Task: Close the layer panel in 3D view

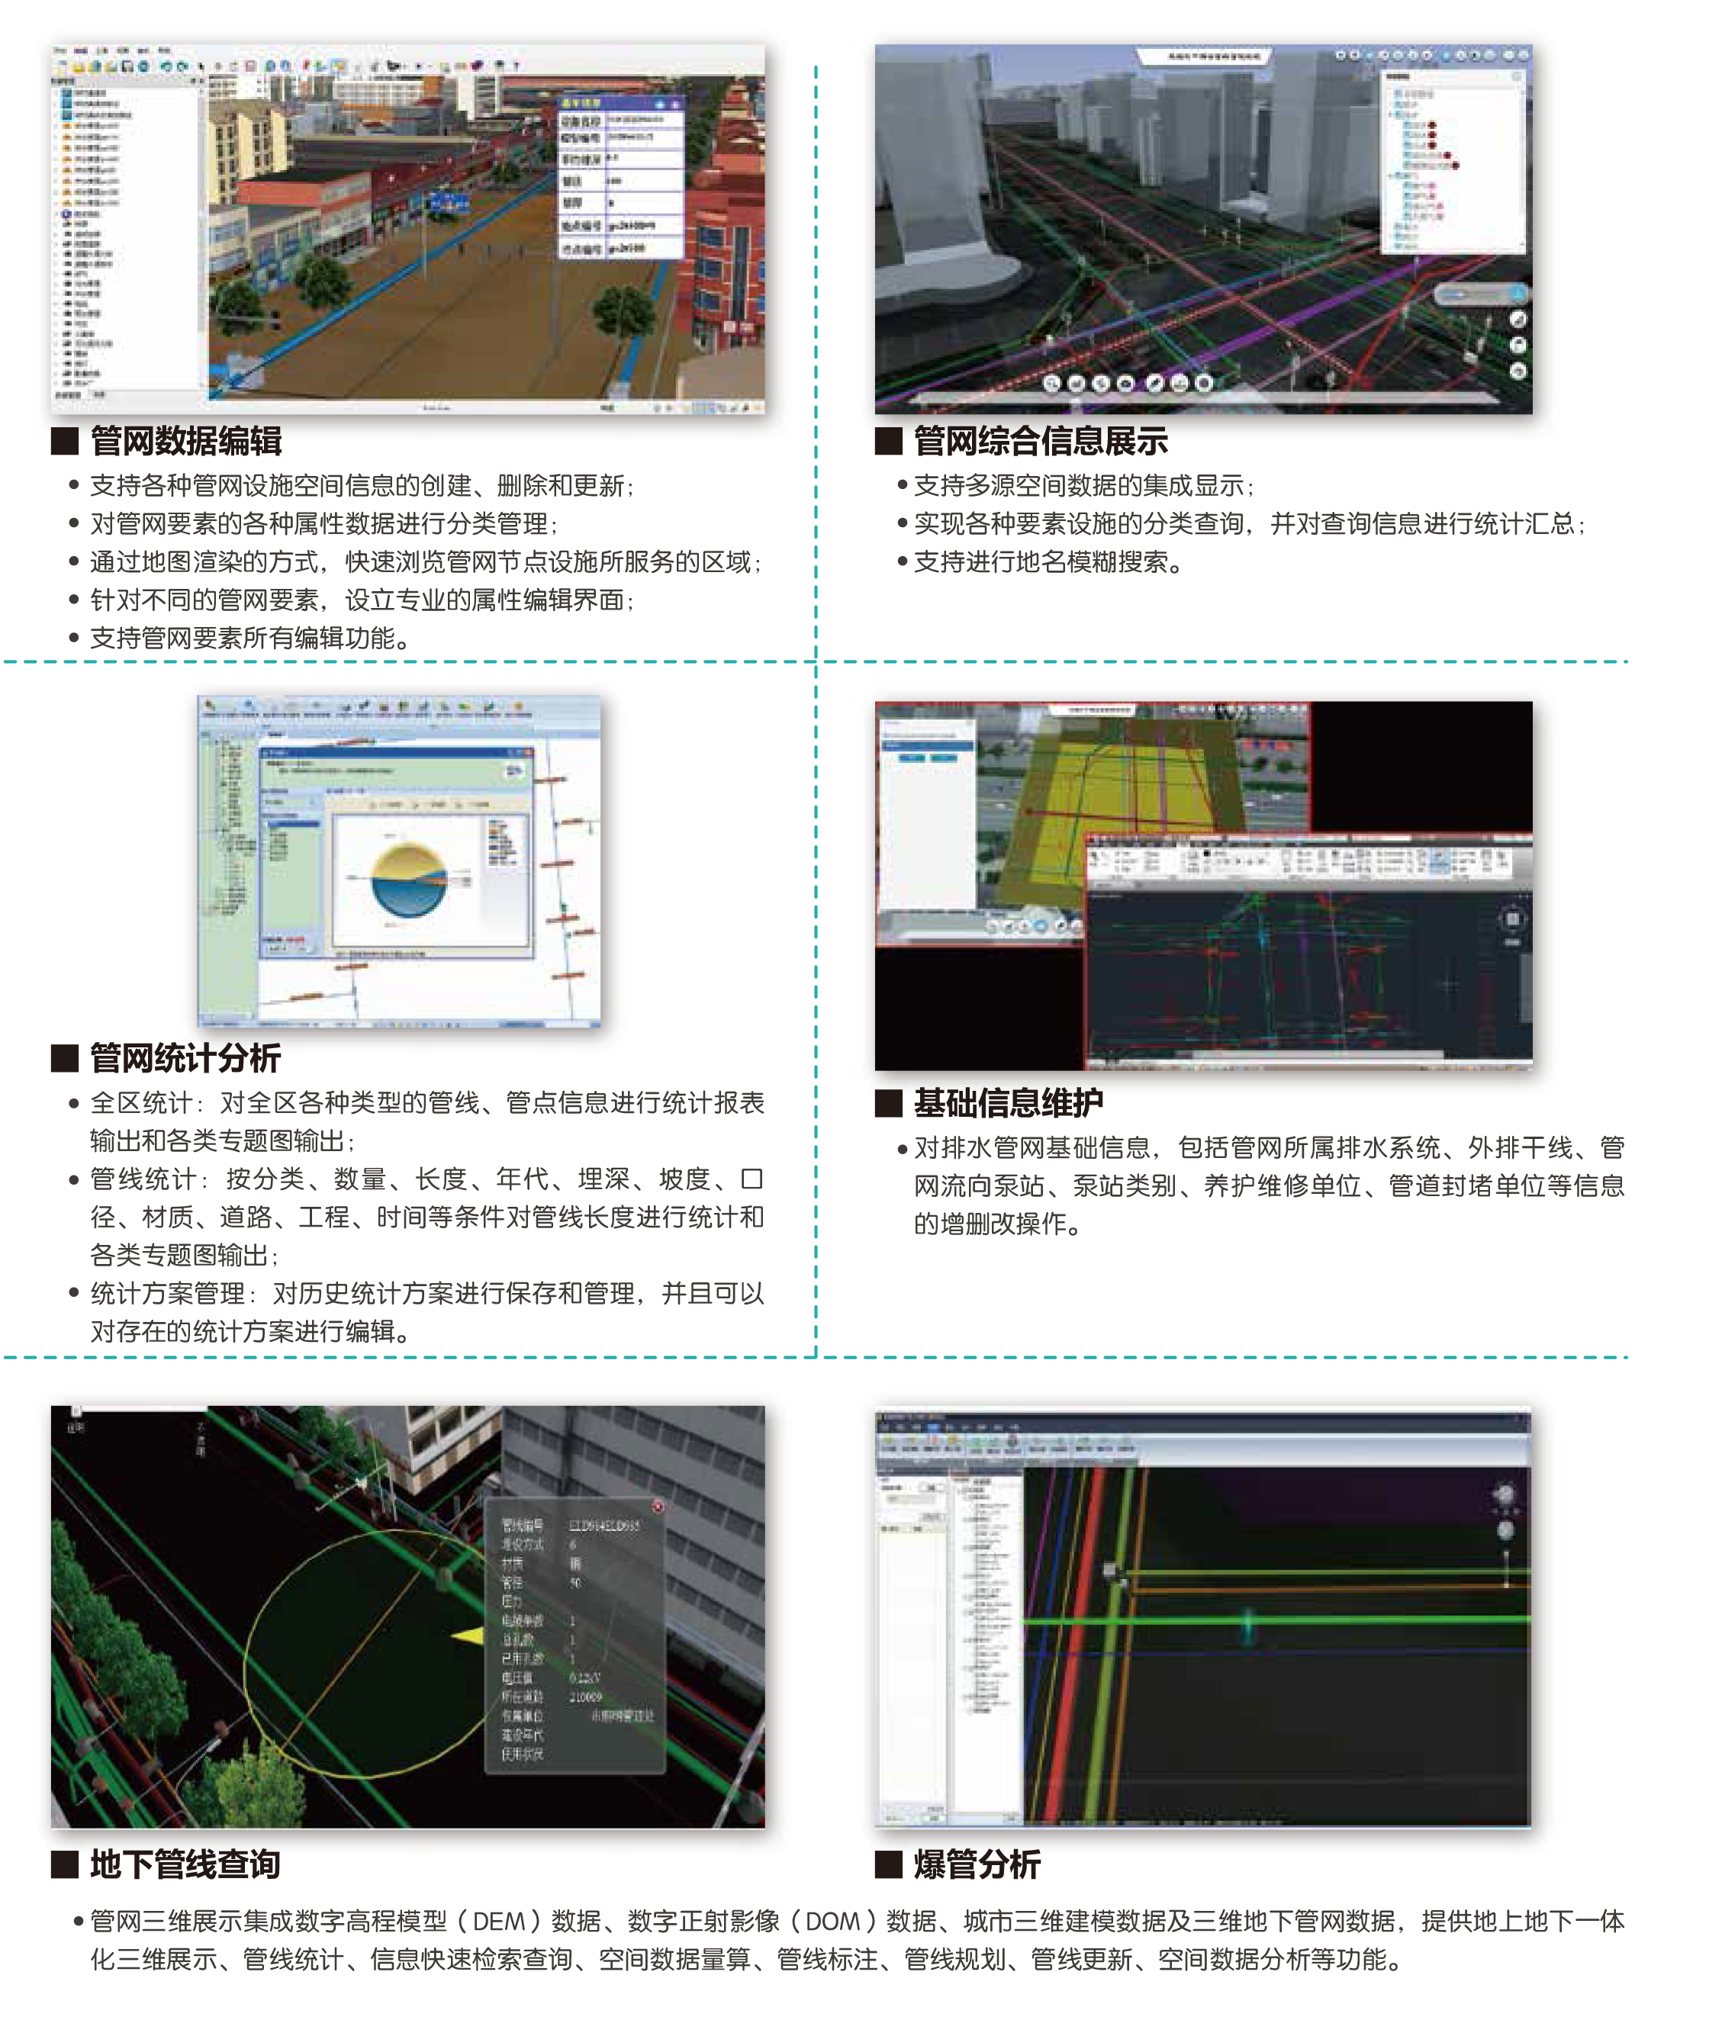Action: click(1518, 76)
